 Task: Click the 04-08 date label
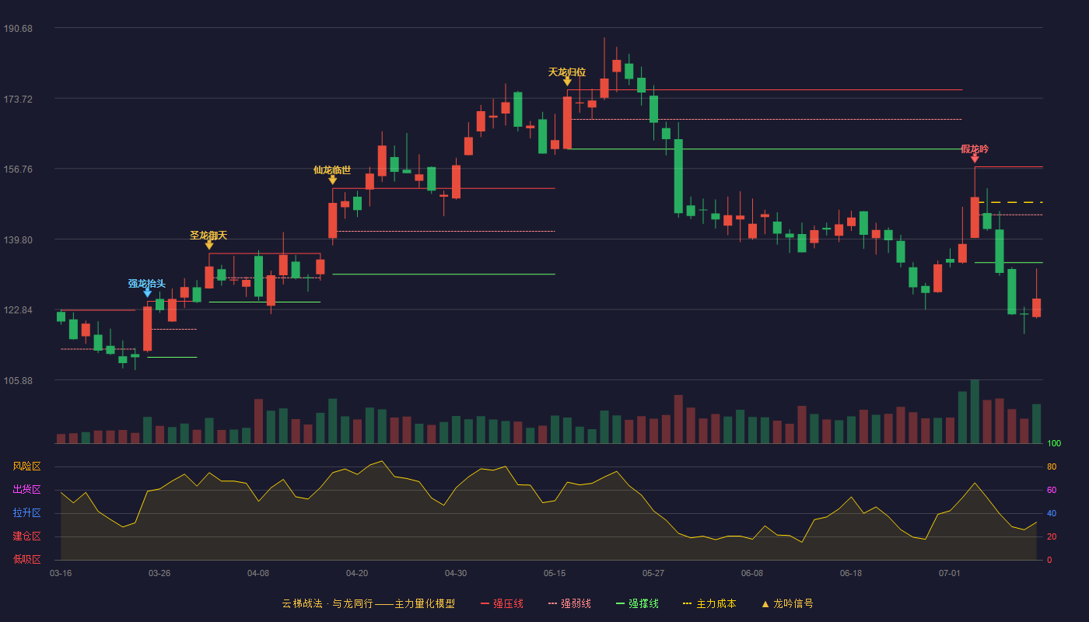click(x=258, y=573)
